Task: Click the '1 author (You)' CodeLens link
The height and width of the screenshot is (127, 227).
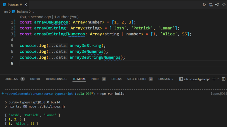Action: tap(66, 17)
